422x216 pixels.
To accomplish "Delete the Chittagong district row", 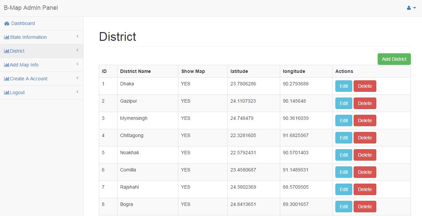I will point(365,138).
